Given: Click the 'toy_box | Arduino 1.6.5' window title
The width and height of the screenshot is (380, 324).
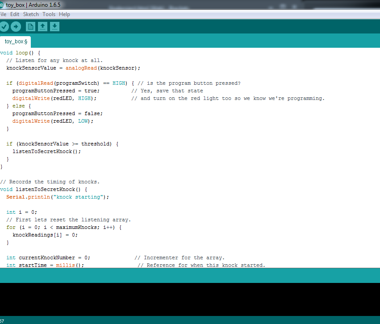Looking at the screenshot, I should click(x=33, y=5).
